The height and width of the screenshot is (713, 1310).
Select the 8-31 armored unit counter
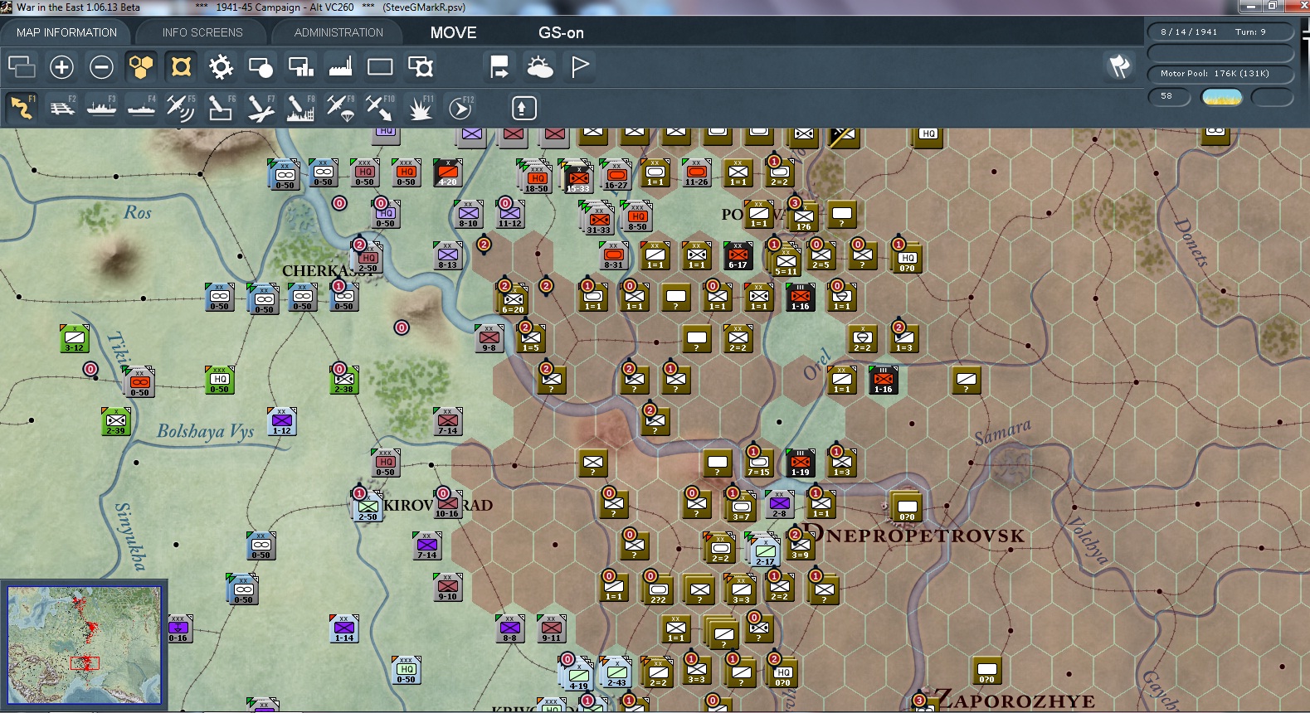click(x=614, y=255)
